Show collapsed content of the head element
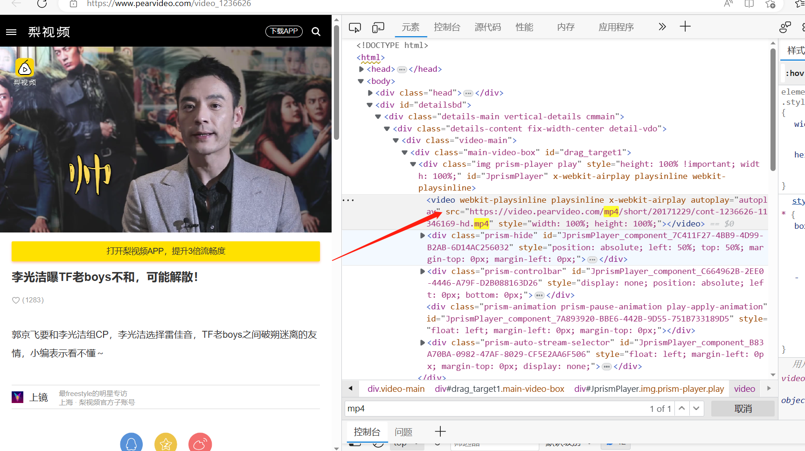The width and height of the screenshot is (805, 451). point(402,69)
